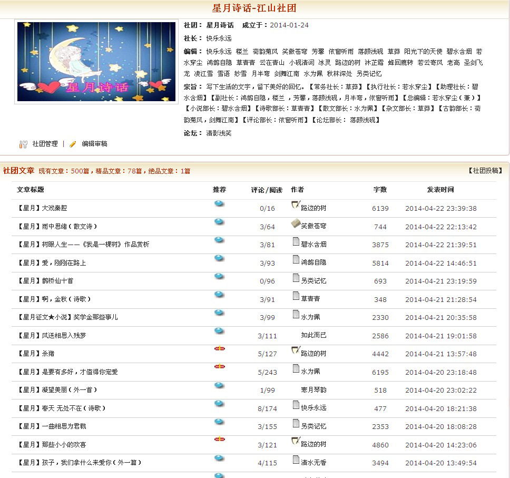Open article 【星月】雨中思绪（散文诗）

pyautogui.click(x=57, y=226)
